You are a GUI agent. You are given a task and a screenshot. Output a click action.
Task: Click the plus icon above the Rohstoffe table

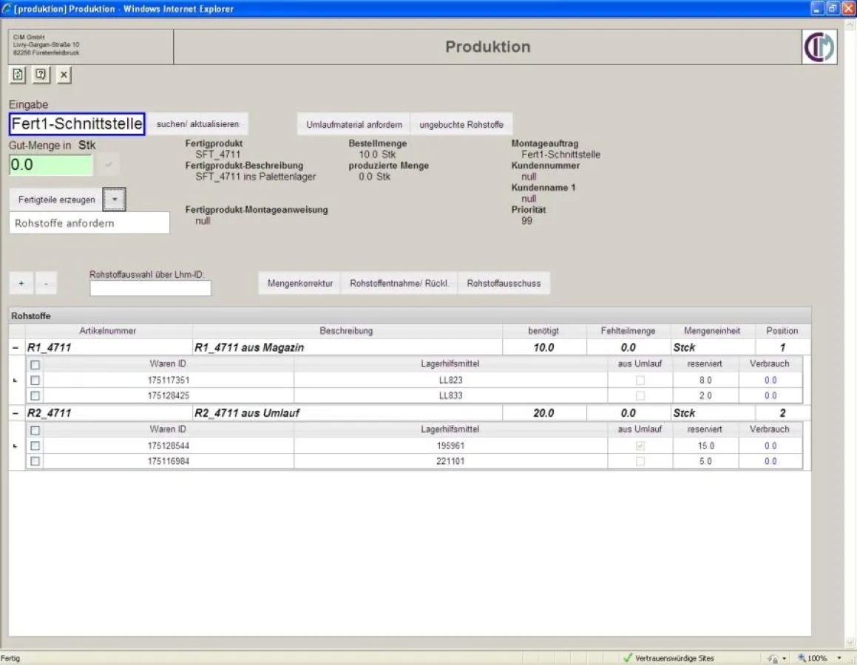click(21, 283)
